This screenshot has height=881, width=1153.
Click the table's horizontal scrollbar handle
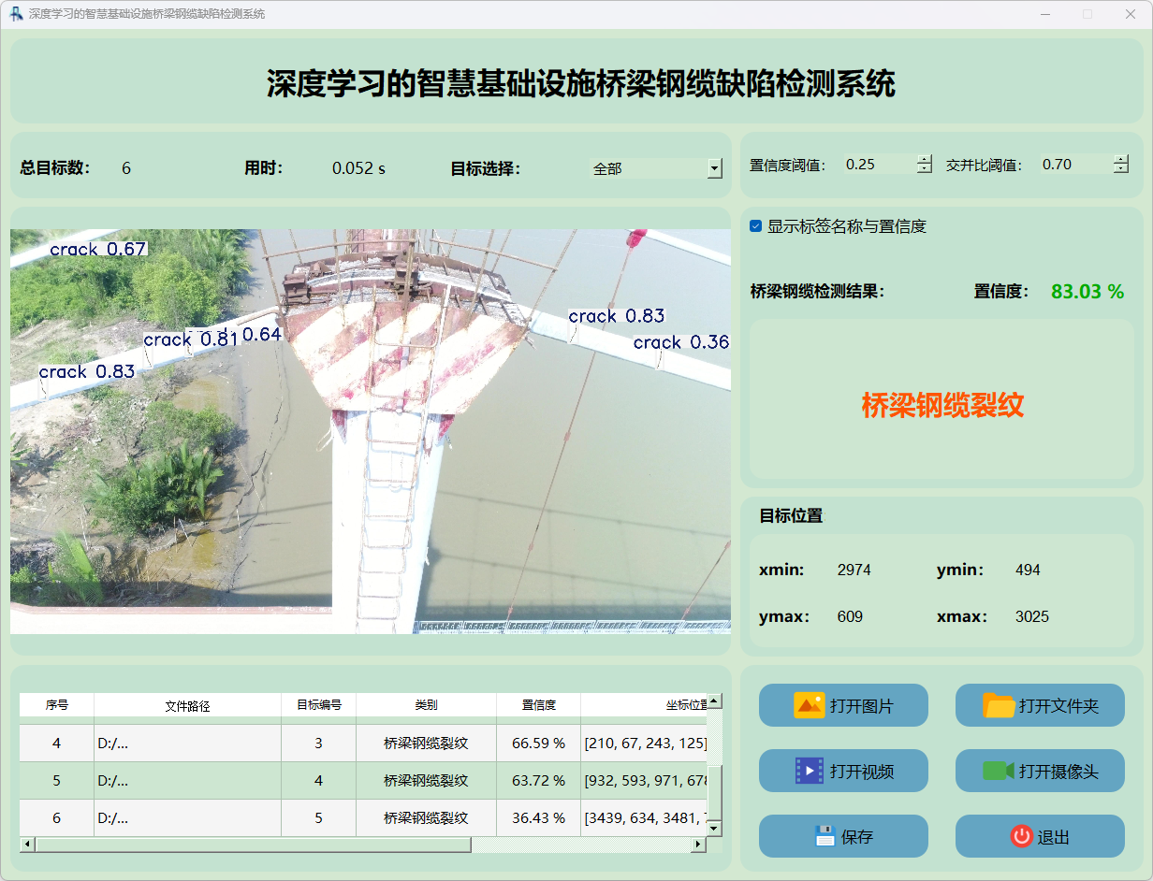[x=253, y=845]
